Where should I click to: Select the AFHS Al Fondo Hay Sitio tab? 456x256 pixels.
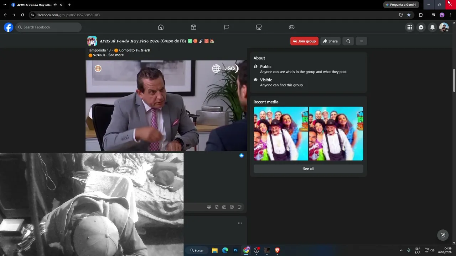(x=37, y=5)
